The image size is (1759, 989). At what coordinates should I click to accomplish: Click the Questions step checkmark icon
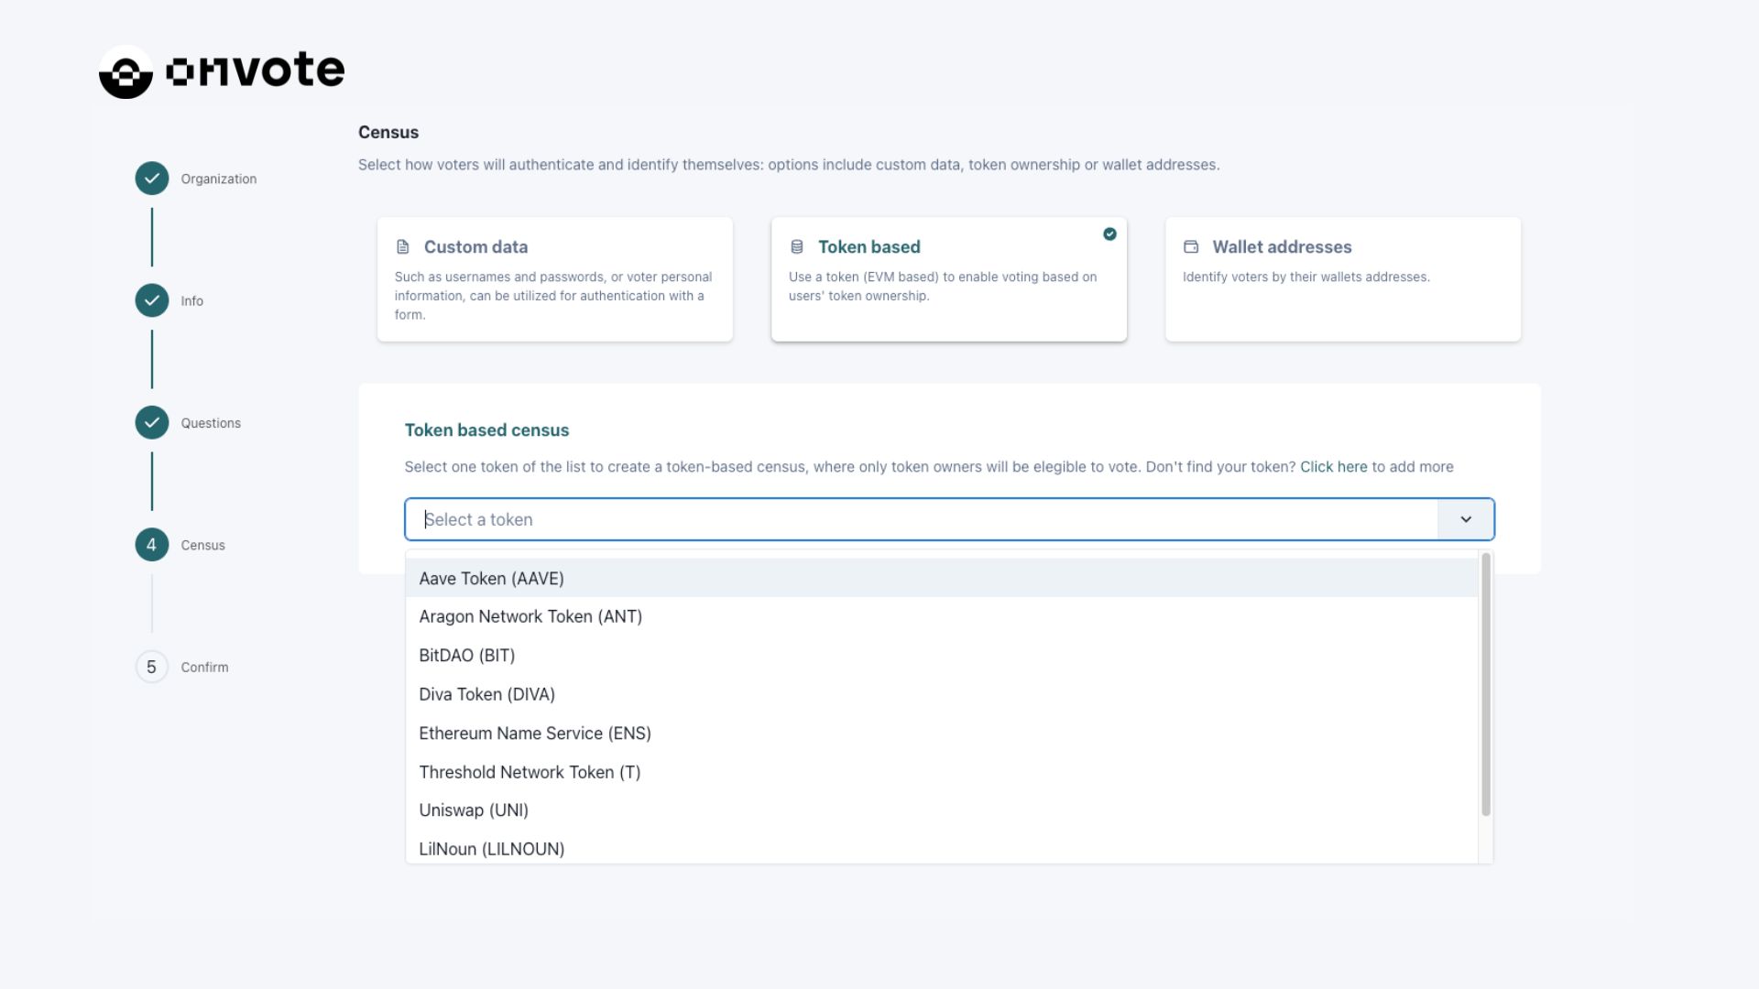(152, 422)
